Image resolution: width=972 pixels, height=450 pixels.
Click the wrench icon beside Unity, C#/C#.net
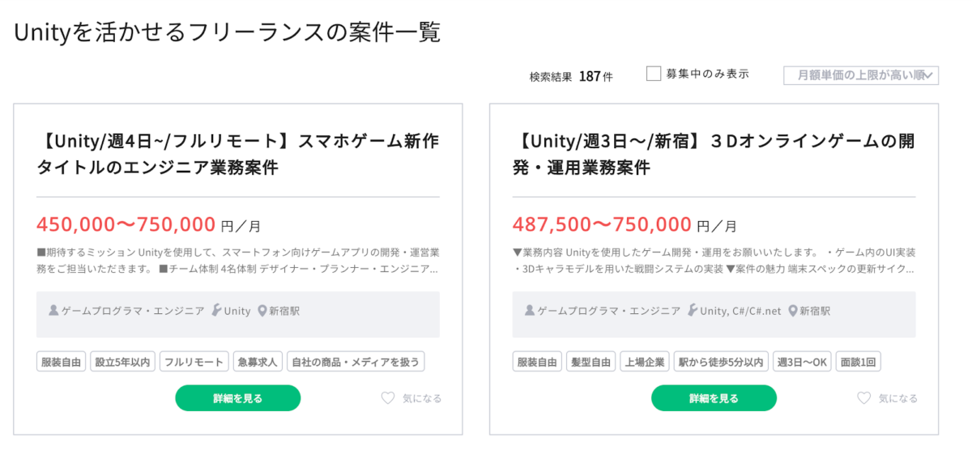(x=693, y=310)
